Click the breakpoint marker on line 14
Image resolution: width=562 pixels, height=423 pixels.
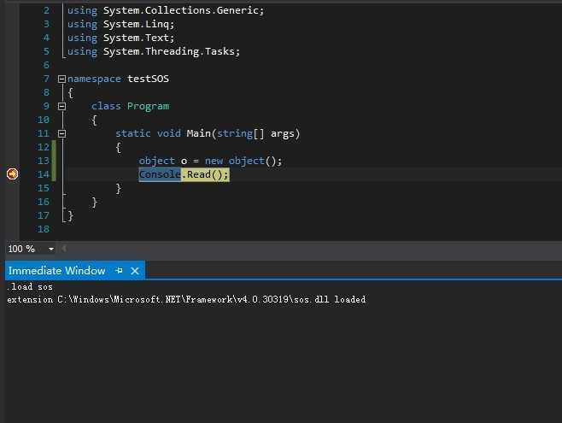(x=12, y=173)
